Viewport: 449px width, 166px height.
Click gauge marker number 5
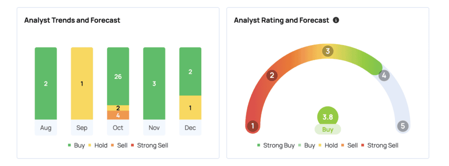tap(403, 126)
